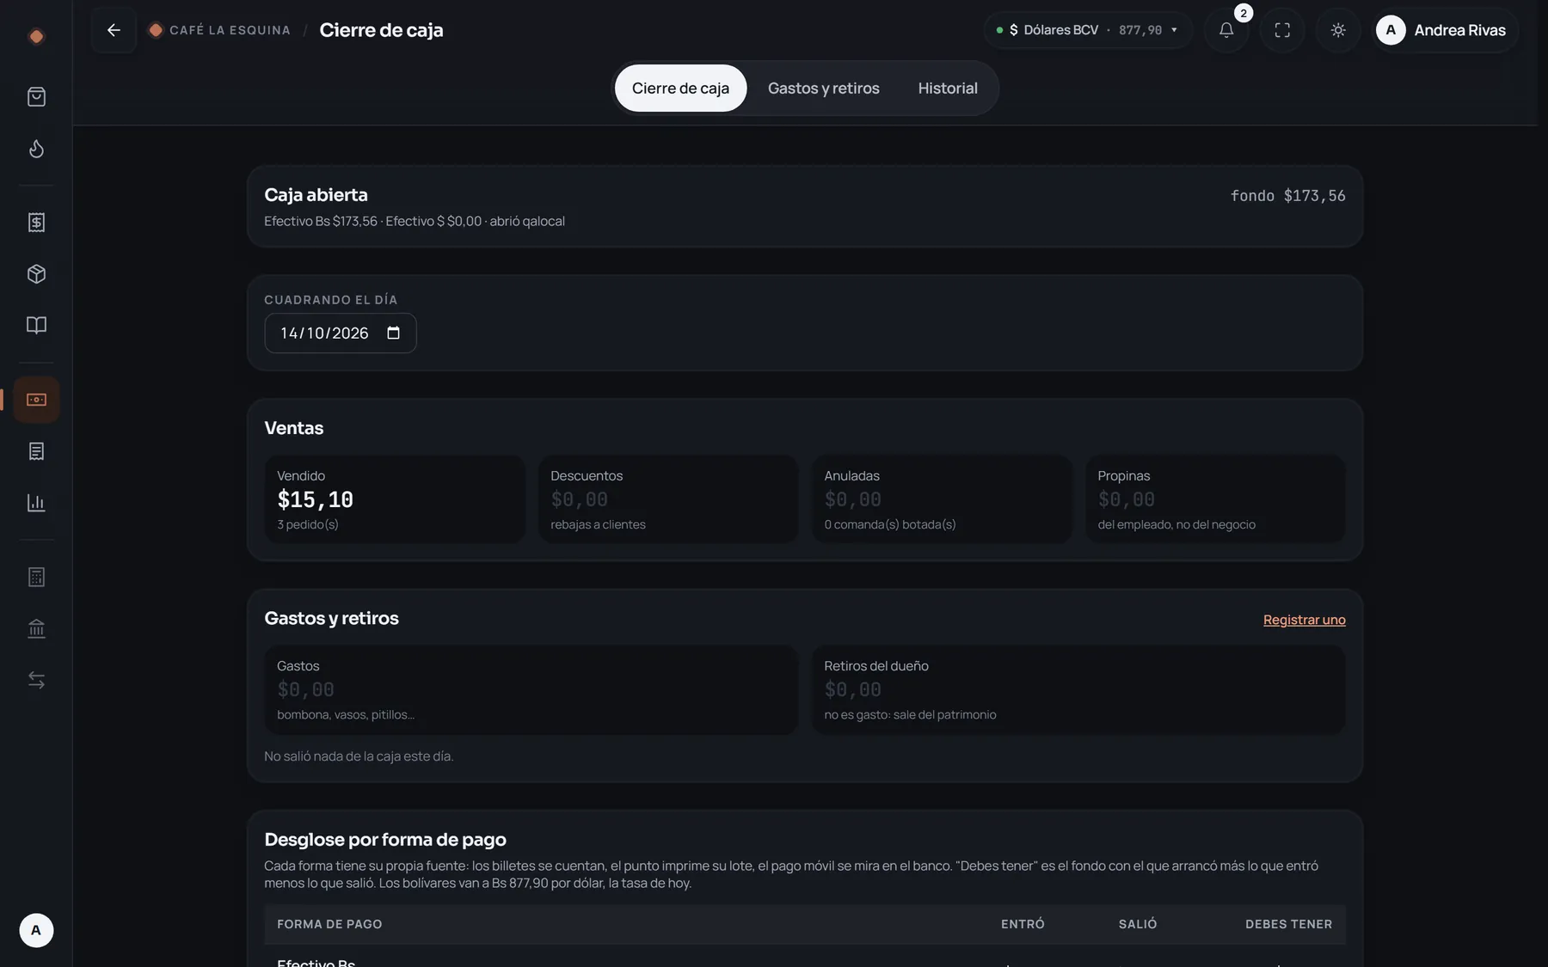Open Andrea Rivas user menu
Screen dimensions: 1548x967
[1445, 30]
